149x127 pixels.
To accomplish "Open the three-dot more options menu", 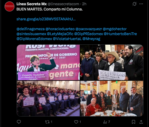I will pyautogui.click(x=141, y=4).
